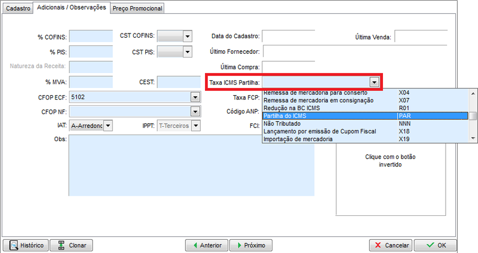
Task: Open the Preço Promocional tab
Action: click(137, 8)
